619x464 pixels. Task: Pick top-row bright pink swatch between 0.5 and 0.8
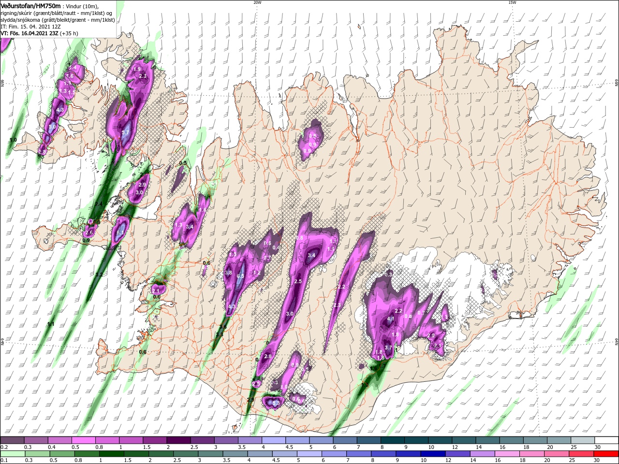point(83,440)
